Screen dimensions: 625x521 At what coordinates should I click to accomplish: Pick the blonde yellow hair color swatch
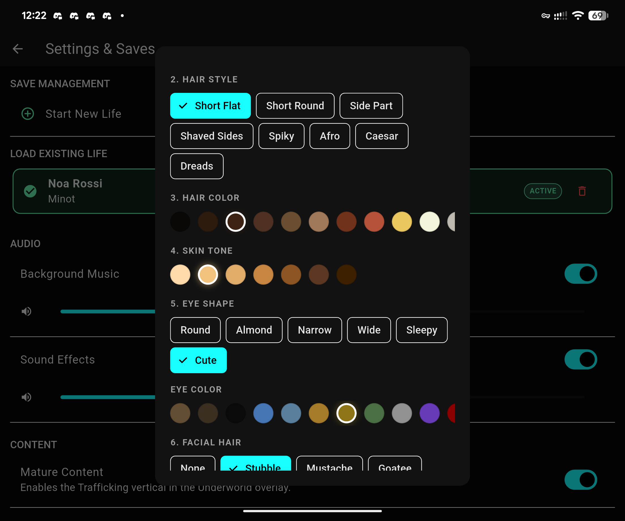coord(402,222)
